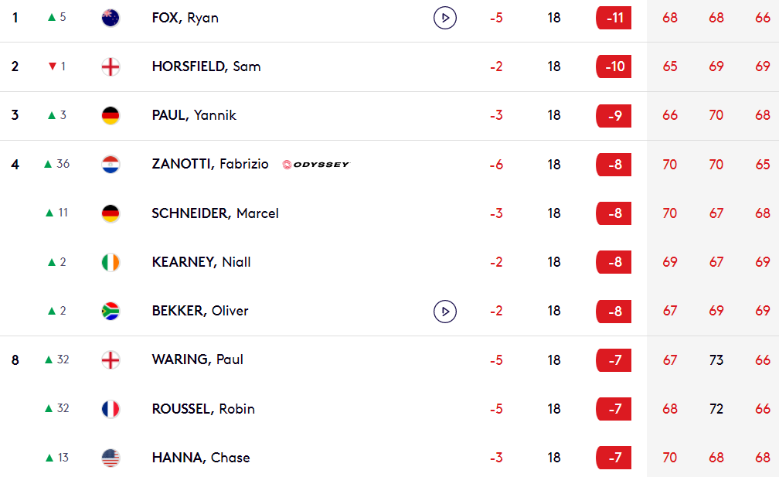The image size is (779, 477).
Task: Click the Paraguay flag beside Zanotti
Action: (111, 165)
